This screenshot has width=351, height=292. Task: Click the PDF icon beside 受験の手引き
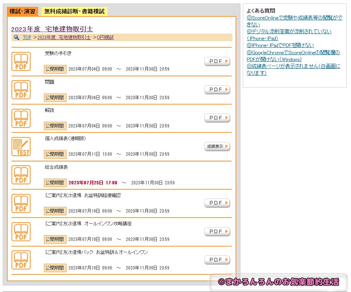click(x=21, y=61)
